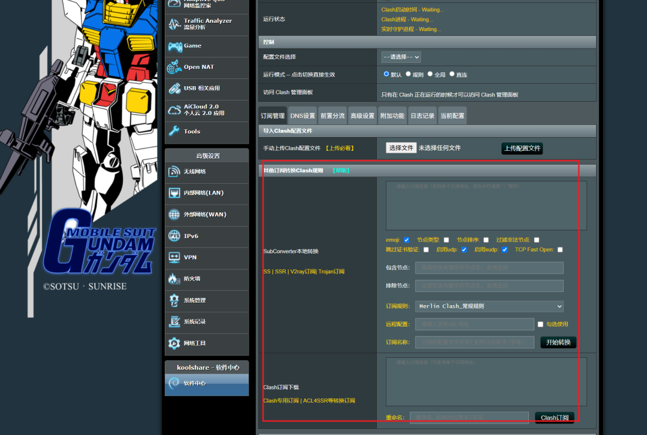Click the 排除节点 input field

489,286
